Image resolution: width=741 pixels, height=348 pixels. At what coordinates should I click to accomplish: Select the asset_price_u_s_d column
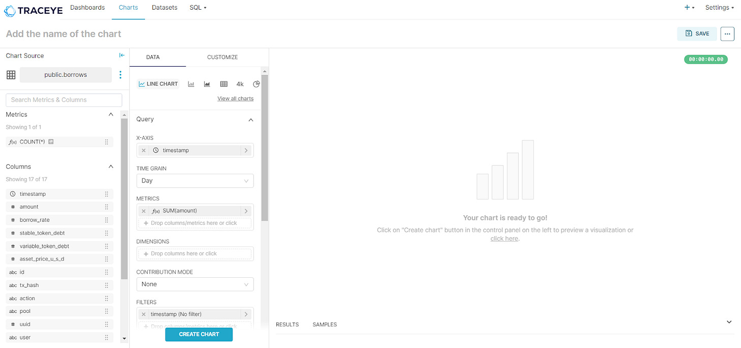(x=60, y=259)
